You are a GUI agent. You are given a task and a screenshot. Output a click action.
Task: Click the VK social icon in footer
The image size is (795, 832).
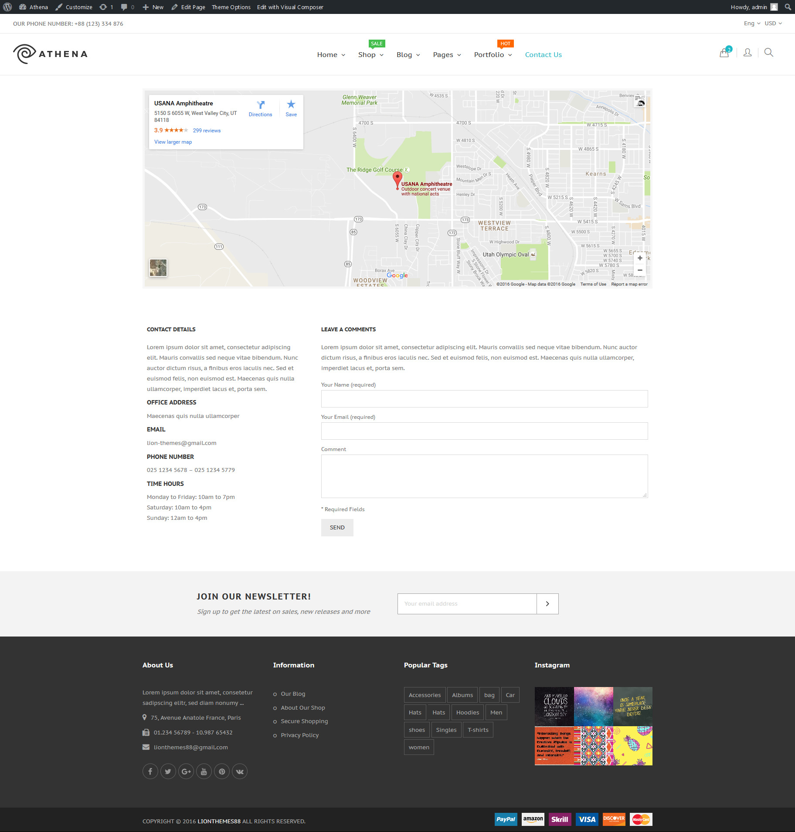click(240, 771)
